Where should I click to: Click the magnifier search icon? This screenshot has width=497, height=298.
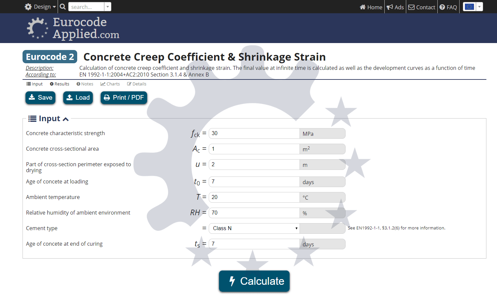click(x=63, y=7)
